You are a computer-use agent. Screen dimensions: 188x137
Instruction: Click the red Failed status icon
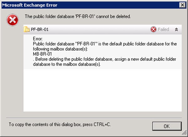tap(154, 29)
